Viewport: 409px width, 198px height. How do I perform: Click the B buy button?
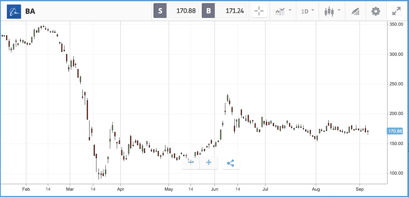pyautogui.click(x=209, y=11)
